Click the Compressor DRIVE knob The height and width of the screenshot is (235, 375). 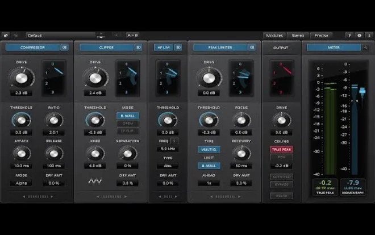[22, 78]
